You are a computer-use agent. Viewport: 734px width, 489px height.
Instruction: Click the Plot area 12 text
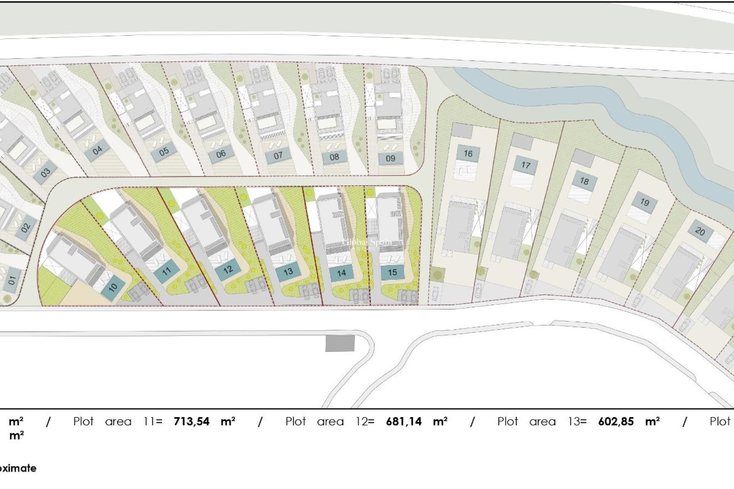(x=329, y=422)
